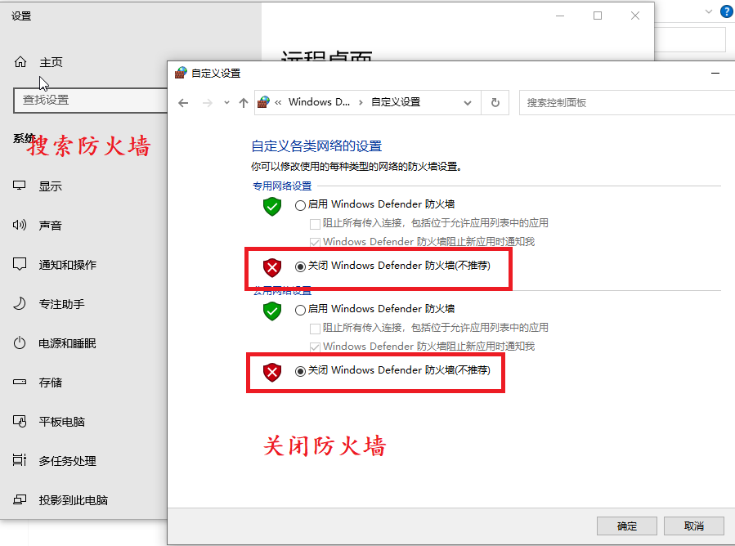The height and width of the screenshot is (546, 735).
Task: Click the 取消 button
Action: [694, 526]
